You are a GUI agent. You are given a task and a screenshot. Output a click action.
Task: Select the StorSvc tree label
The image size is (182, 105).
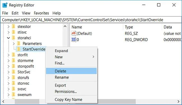click(x=24, y=72)
